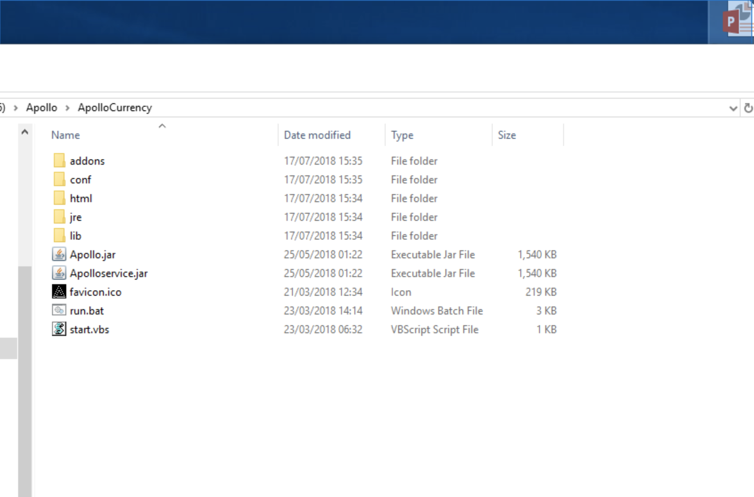The width and height of the screenshot is (754, 497).
Task: Click the start.vbs date 23/03/2018 06:32
Action: tap(323, 329)
